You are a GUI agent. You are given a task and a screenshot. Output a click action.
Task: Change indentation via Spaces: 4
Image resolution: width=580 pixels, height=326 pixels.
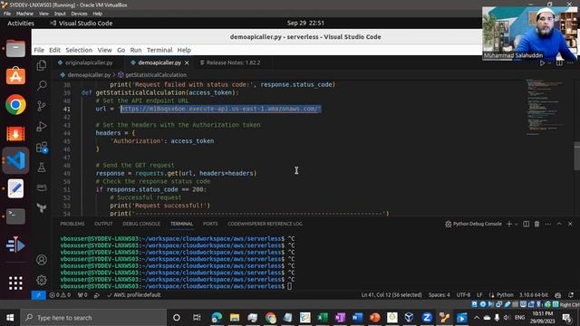(439, 295)
